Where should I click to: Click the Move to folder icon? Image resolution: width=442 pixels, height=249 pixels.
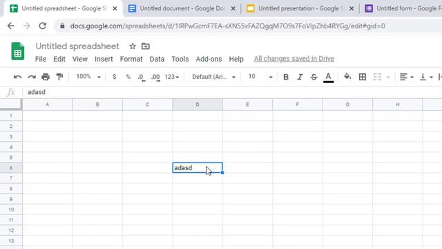pyautogui.click(x=146, y=46)
